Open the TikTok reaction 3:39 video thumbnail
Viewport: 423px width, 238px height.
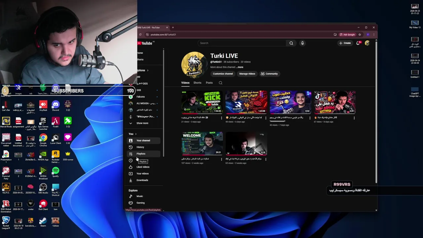tap(335, 102)
